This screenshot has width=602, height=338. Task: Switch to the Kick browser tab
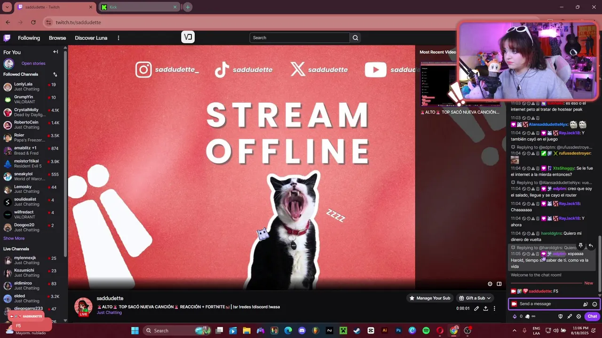click(x=139, y=7)
